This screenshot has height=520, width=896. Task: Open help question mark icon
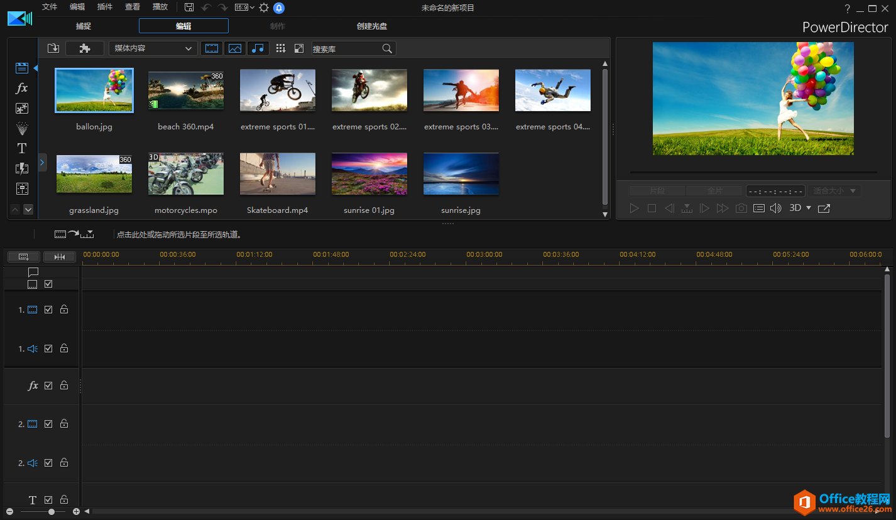point(847,8)
